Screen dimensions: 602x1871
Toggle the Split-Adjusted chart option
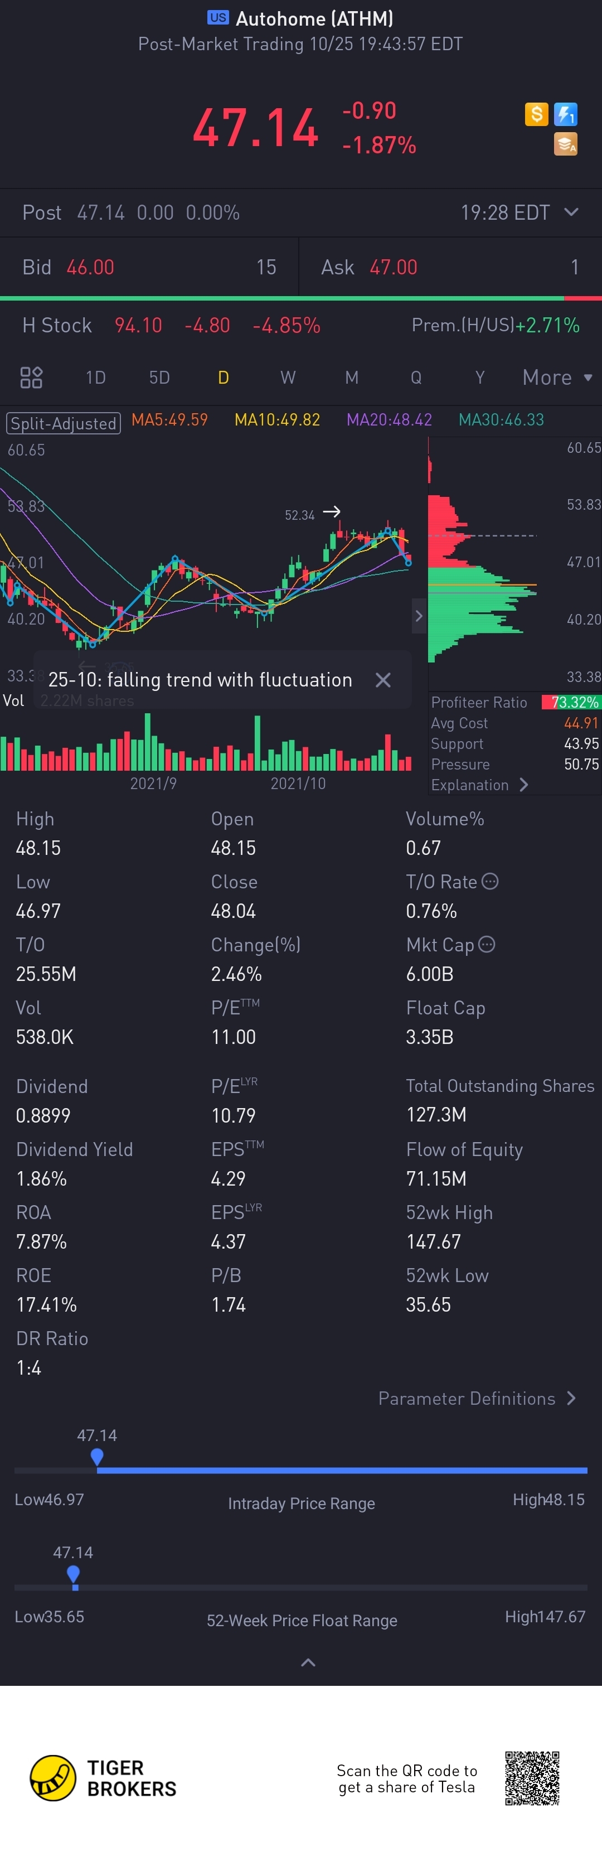pos(63,423)
